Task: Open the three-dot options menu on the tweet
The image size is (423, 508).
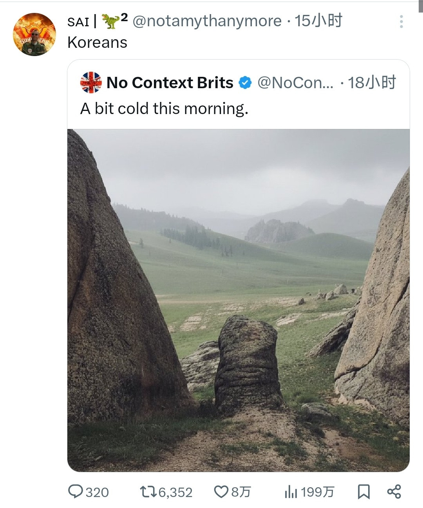Action: pos(400,22)
